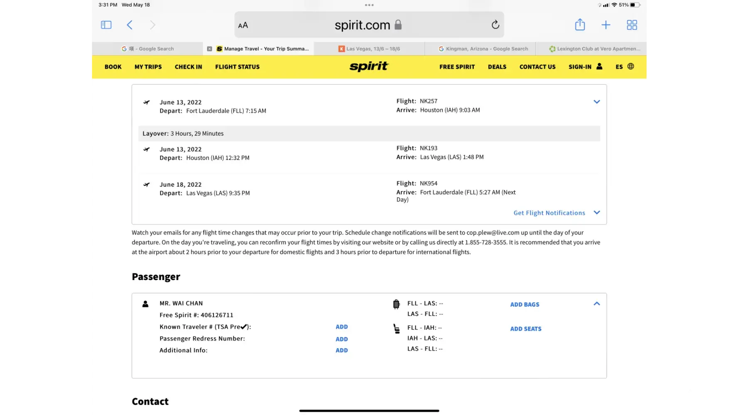Open the MY TRIPS menu
The image size is (739, 415).
[148, 67]
